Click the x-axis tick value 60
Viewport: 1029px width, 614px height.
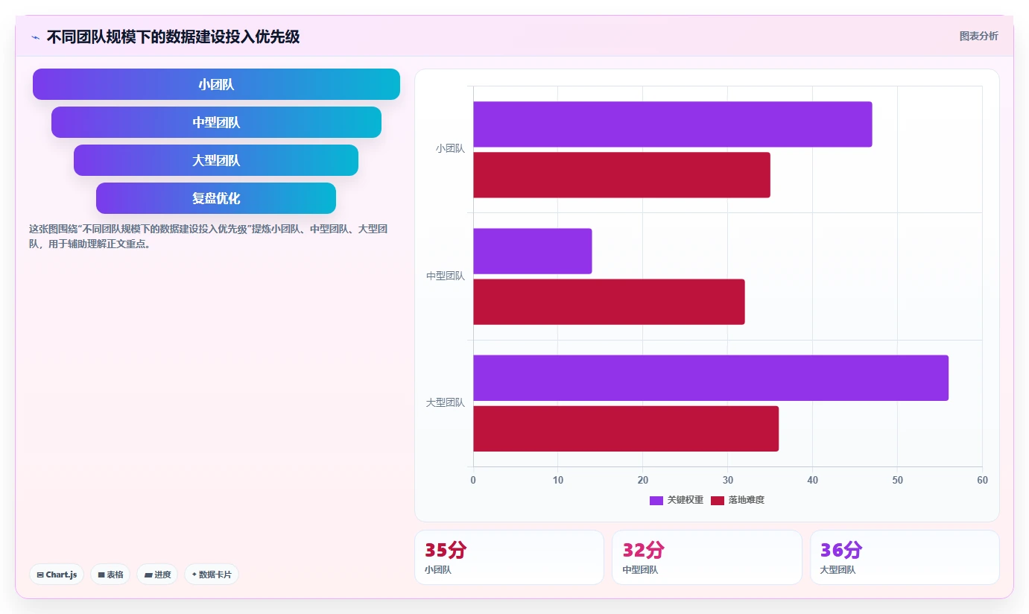(x=982, y=480)
